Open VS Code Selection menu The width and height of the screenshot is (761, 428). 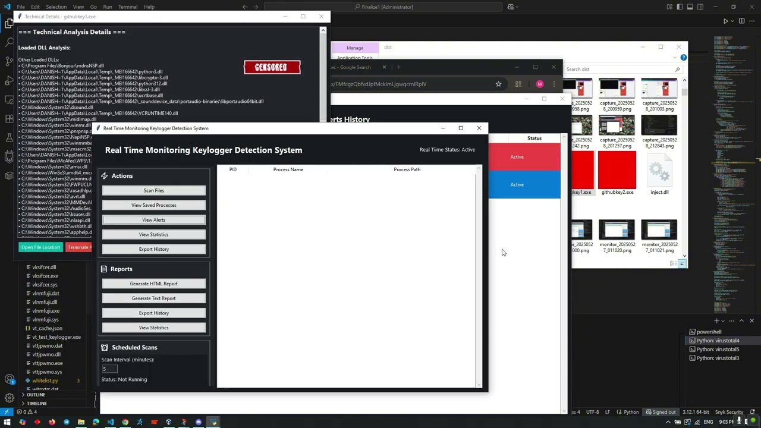click(56, 7)
